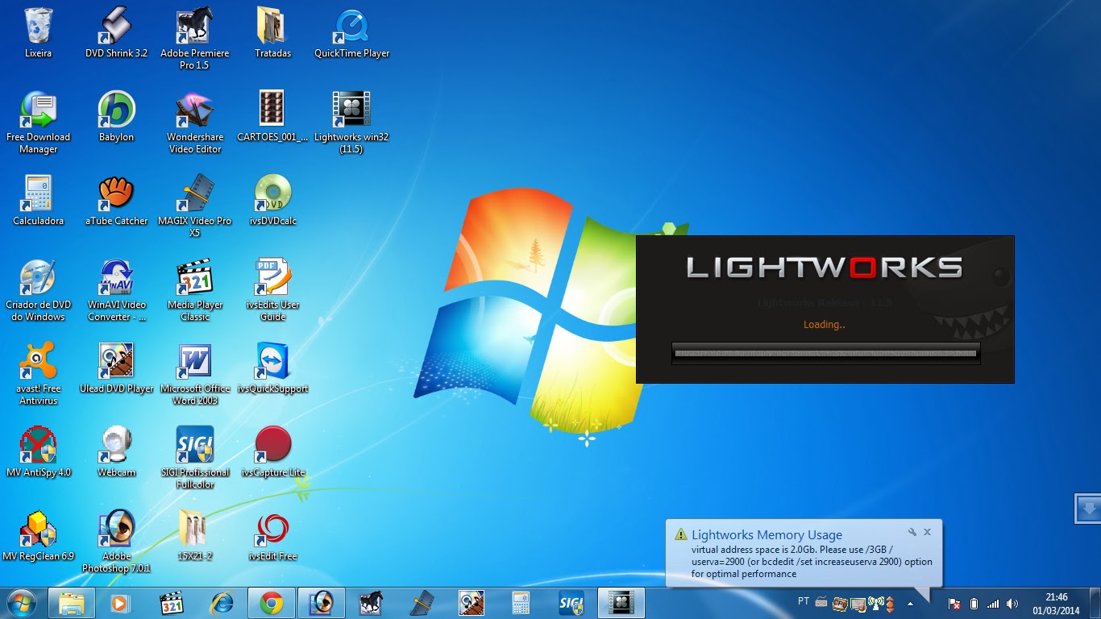Click the keyboard layout tray icon
The width and height of the screenshot is (1101, 619).
point(822,602)
